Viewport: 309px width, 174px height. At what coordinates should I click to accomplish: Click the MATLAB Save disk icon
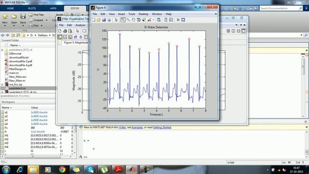point(23,16)
